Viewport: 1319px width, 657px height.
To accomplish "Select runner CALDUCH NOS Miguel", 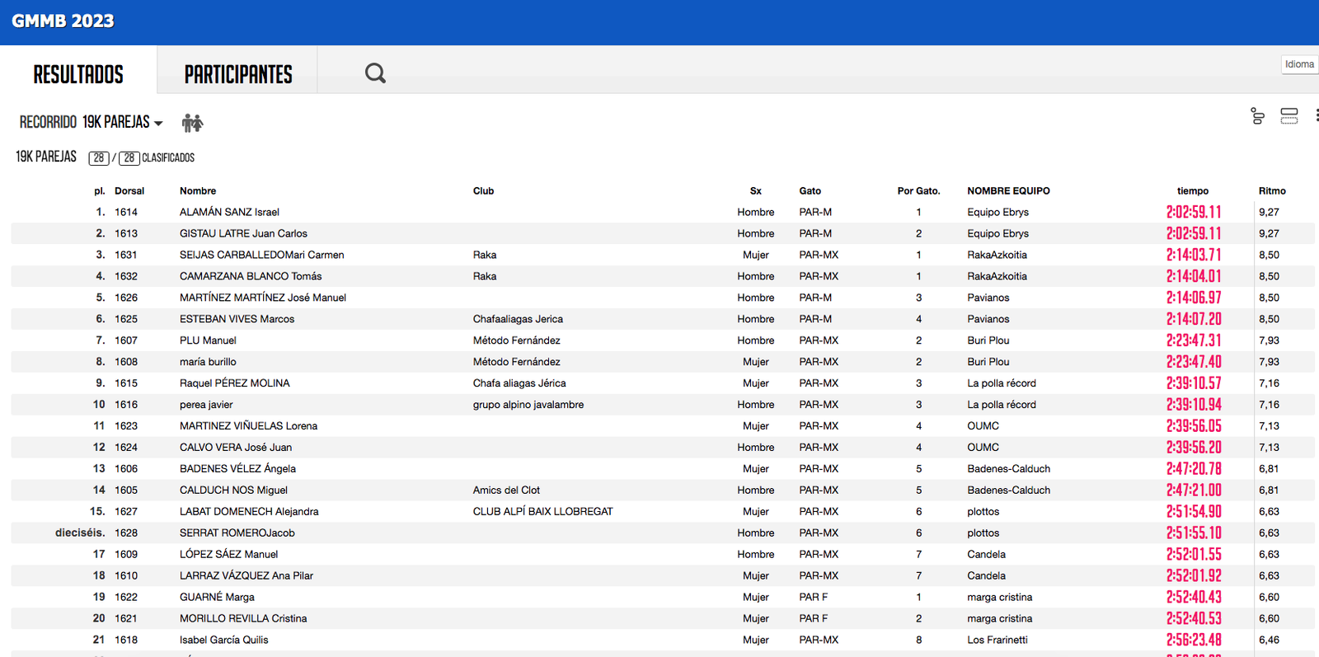I will click(x=233, y=490).
